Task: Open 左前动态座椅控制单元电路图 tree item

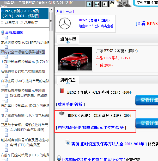Action: pyautogui.click(x=23, y=91)
